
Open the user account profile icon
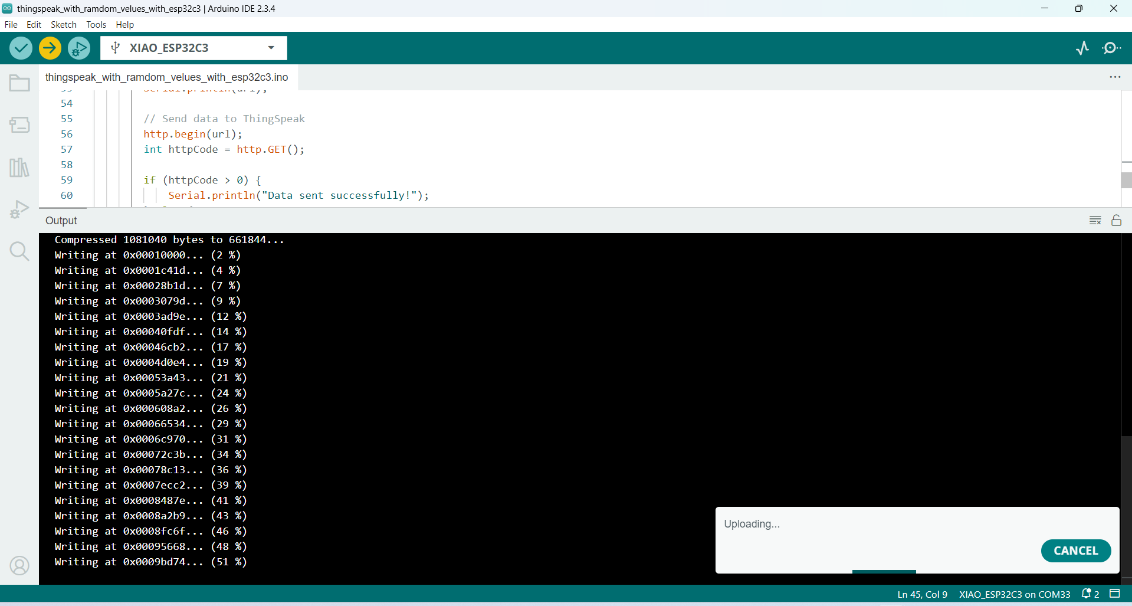click(19, 565)
